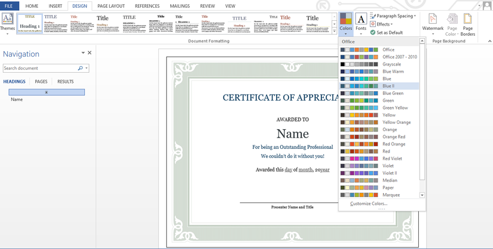
Task: Select the Name heading in Navigation
Action: 17,99
